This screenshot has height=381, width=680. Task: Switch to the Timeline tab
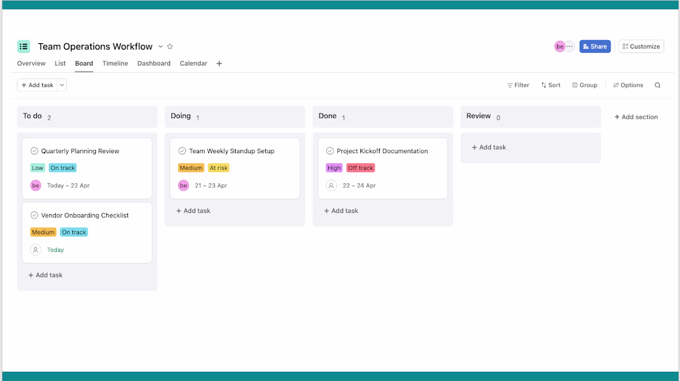pos(115,64)
